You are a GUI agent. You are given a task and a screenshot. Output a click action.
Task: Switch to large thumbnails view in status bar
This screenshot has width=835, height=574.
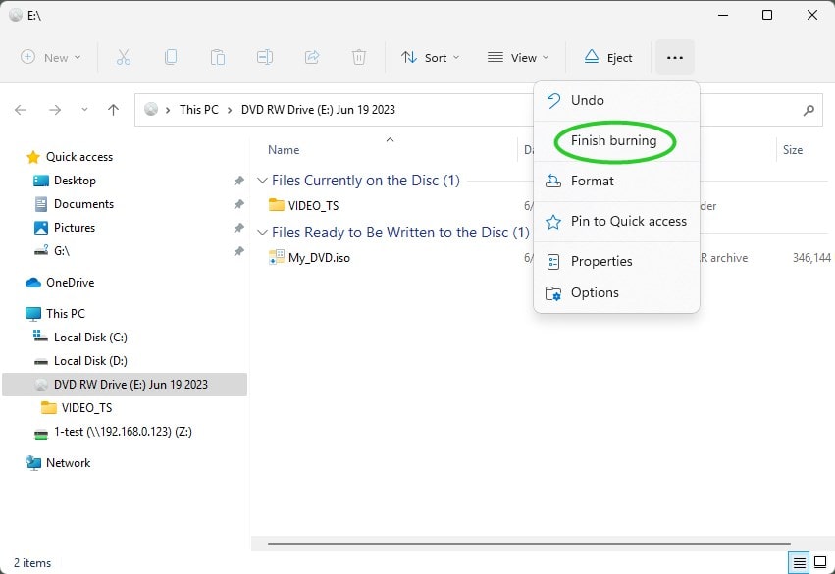tap(822, 563)
